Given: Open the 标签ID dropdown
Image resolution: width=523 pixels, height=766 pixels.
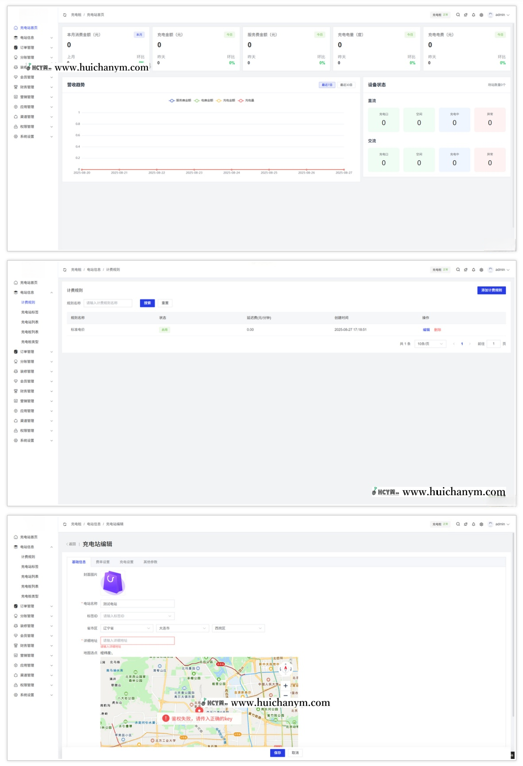Looking at the screenshot, I should coord(137,616).
